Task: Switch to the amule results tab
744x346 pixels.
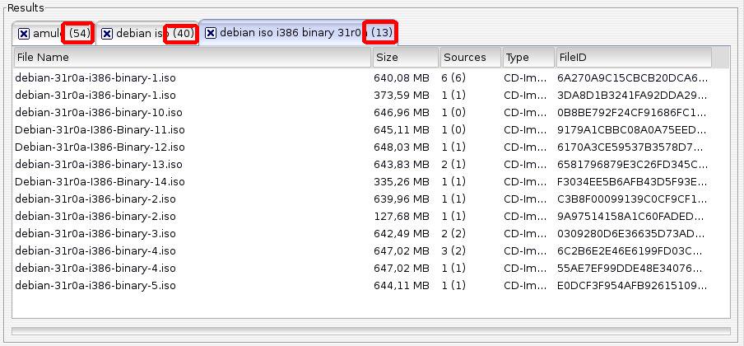Action: pos(54,34)
